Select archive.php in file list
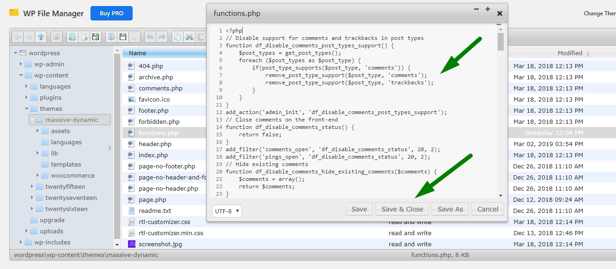The image size is (616, 269). 156,77
